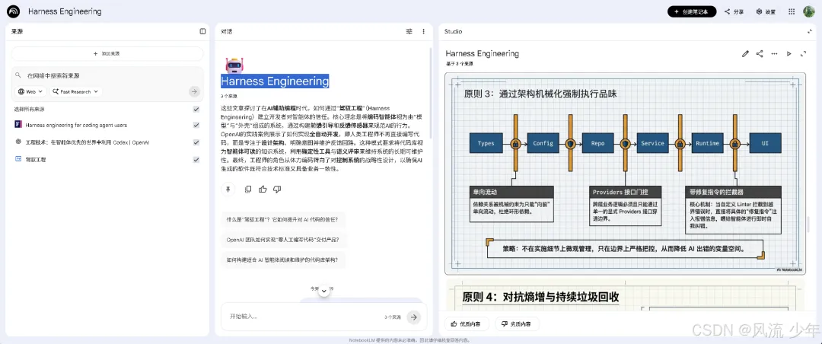
Task: Uncheck the 驾驭工程 source checkbox
Action: (x=196, y=159)
